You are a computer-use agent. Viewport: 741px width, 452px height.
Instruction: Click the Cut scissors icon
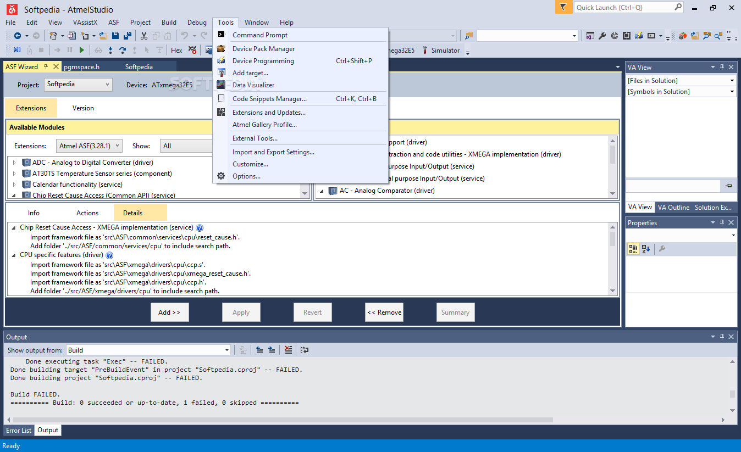coord(144,36)
